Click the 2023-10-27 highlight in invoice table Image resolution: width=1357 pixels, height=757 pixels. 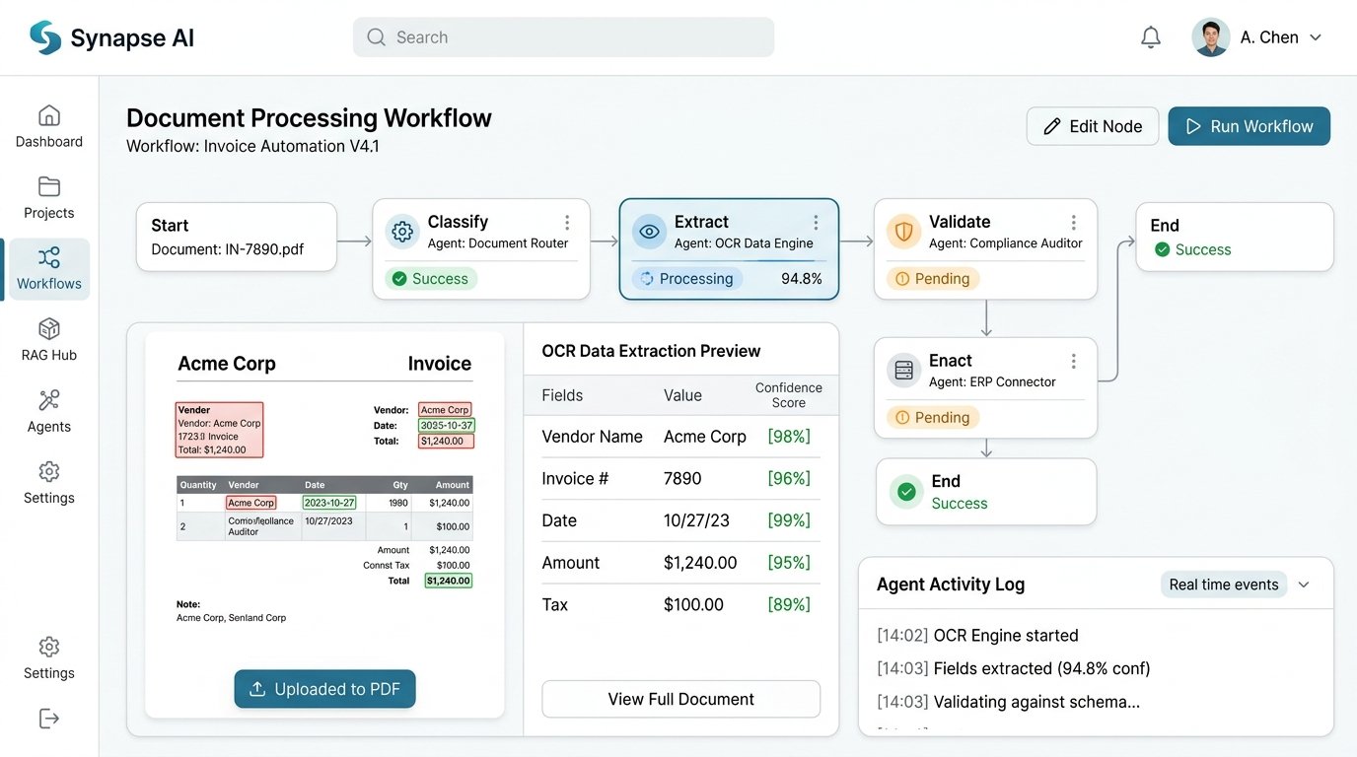click(x=329, y=503)
